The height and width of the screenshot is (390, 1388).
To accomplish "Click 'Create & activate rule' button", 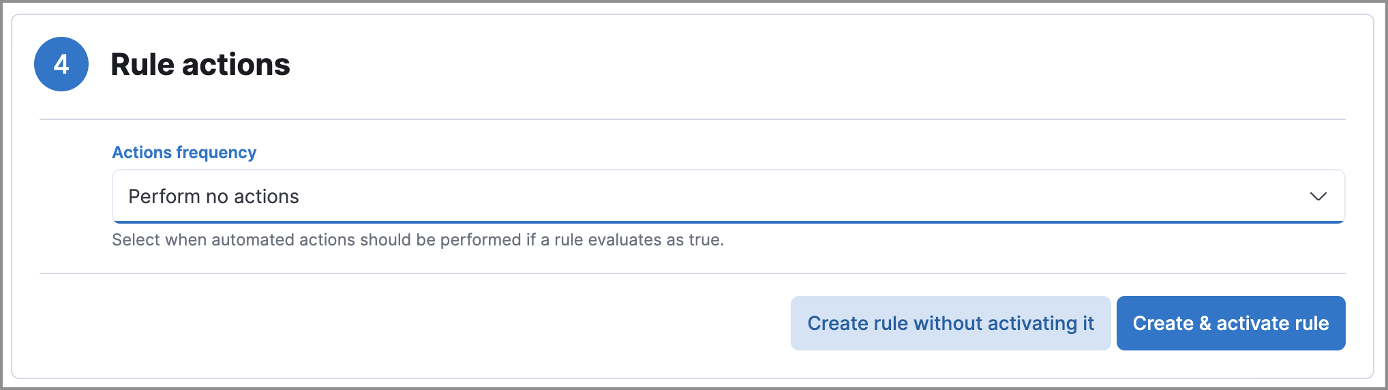I will [1231, 323].
